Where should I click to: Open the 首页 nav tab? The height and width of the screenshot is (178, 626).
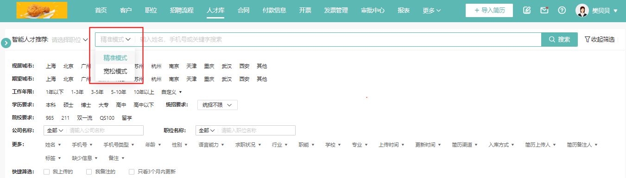(x=101, y=10)
